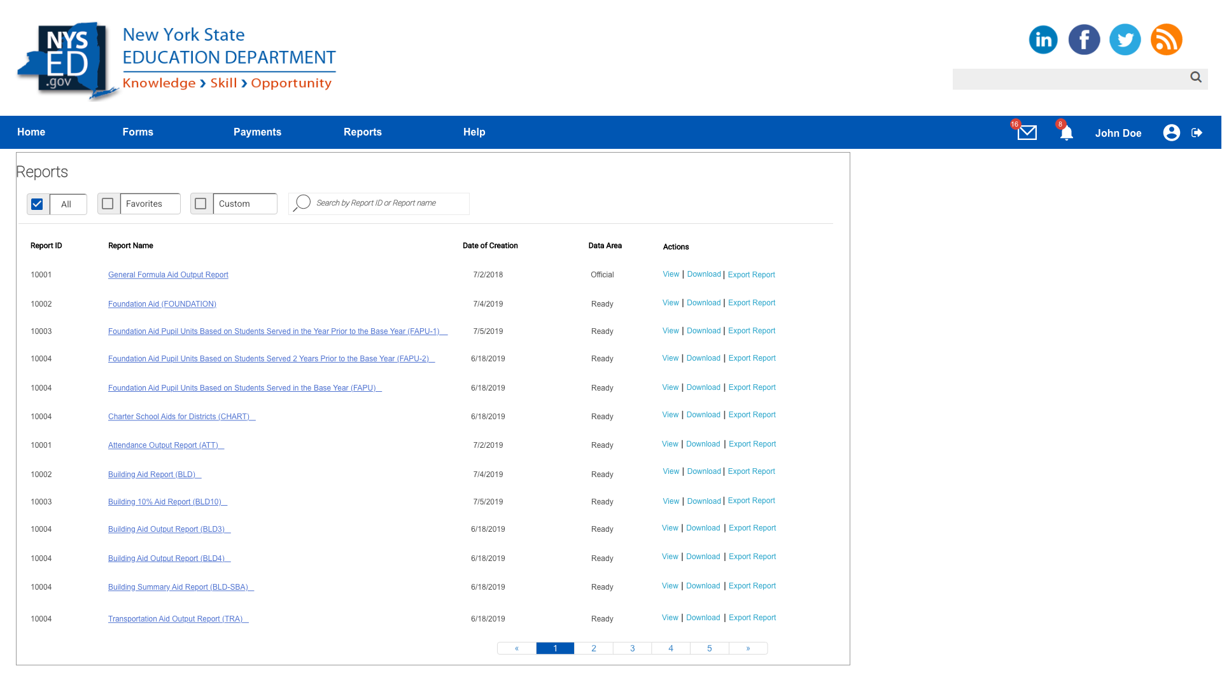
Task: Enable the Favorites filter checkbox
Action: [x=108, y=204]
